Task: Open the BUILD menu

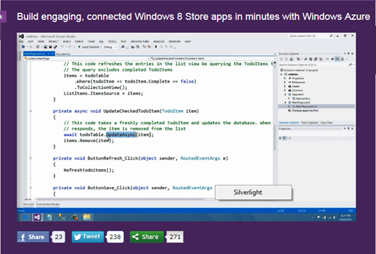Action: click(66, 42)
